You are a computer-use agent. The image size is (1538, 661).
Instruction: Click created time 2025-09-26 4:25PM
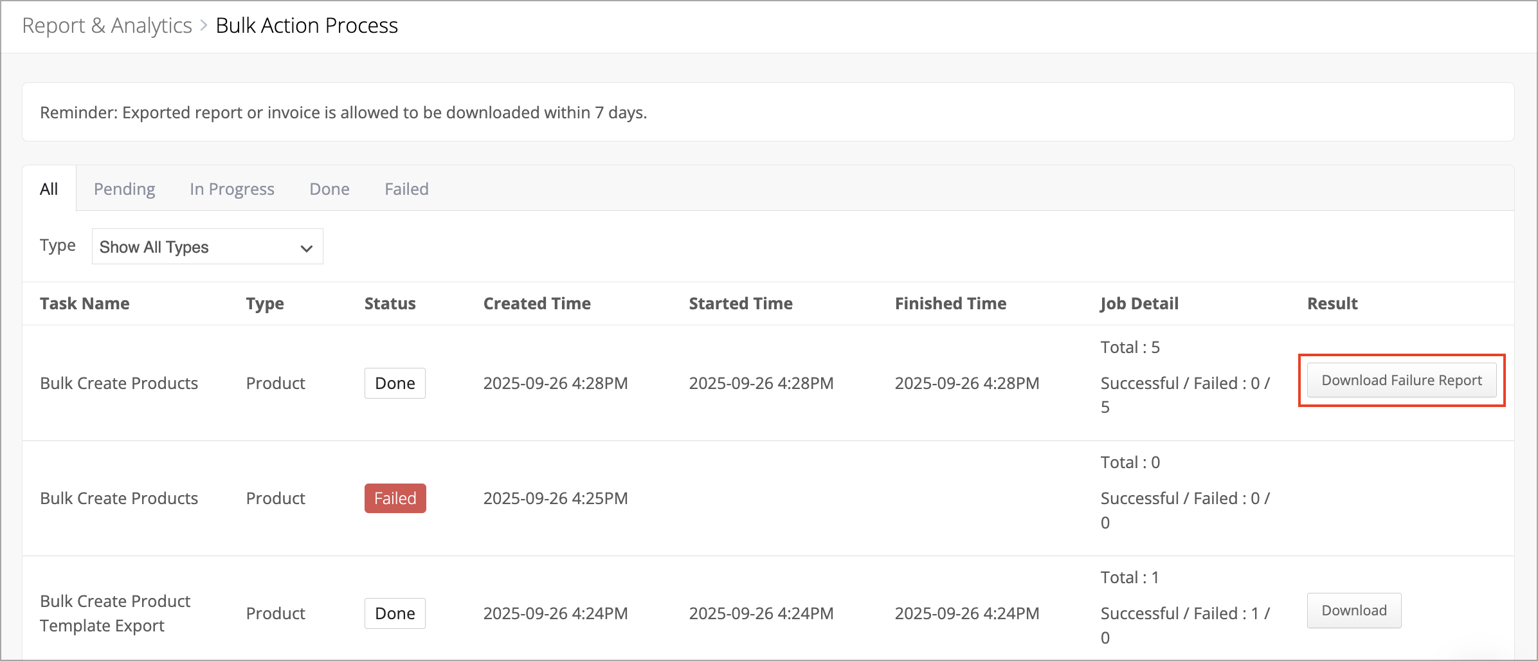coord(556,498)
